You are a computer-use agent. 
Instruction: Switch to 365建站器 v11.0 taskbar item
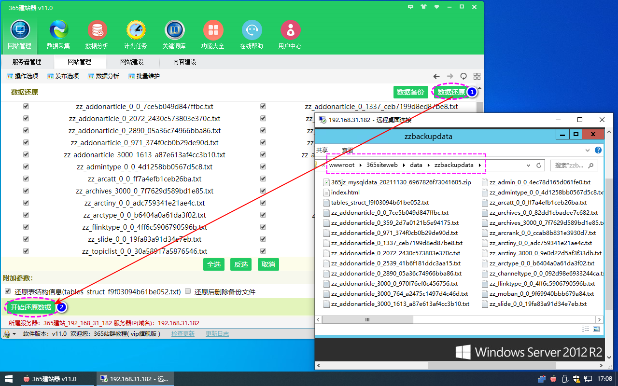coord(57,379)
